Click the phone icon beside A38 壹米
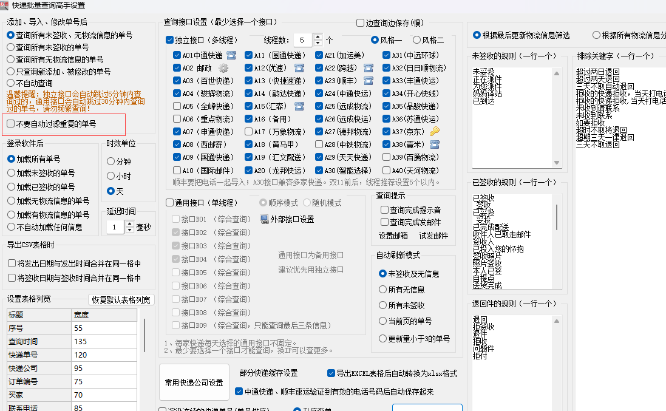The height and width of the screenshot is (411, 666). click(x=434, y=144)
